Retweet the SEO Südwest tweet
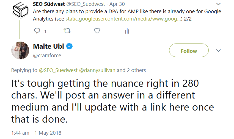Image resolution: width=234 pixels, height=139 pixels. click(67, 31)
